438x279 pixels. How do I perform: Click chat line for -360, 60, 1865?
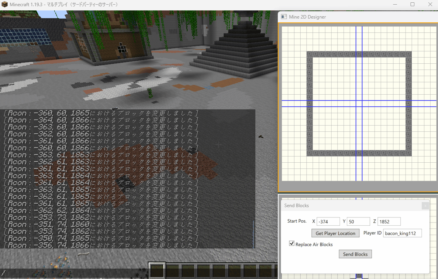(x=101, y=113)
